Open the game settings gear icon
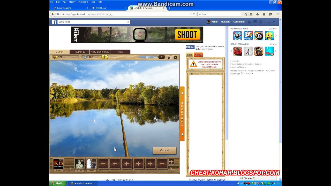 [176, 57]
